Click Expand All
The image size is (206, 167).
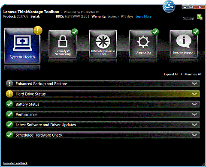pyautogui.click(x=171, y=74)
